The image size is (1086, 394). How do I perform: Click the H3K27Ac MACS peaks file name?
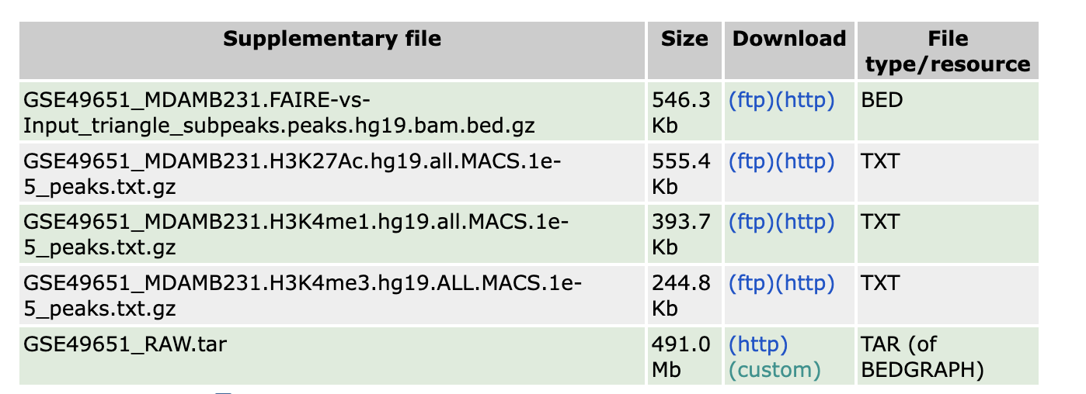coord(295,173)
